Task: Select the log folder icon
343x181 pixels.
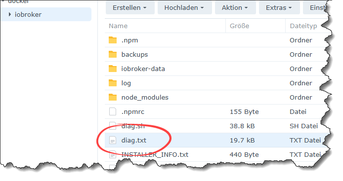Action: click(x=113, y=83)
